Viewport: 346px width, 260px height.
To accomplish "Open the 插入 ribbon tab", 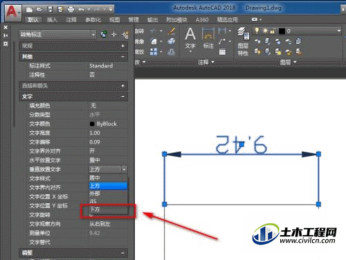I will (52, 20).
